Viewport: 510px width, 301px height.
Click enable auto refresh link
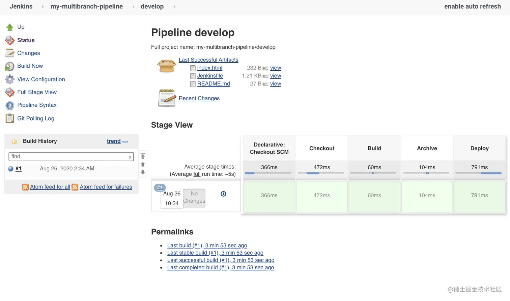click(x=473, y=6)
